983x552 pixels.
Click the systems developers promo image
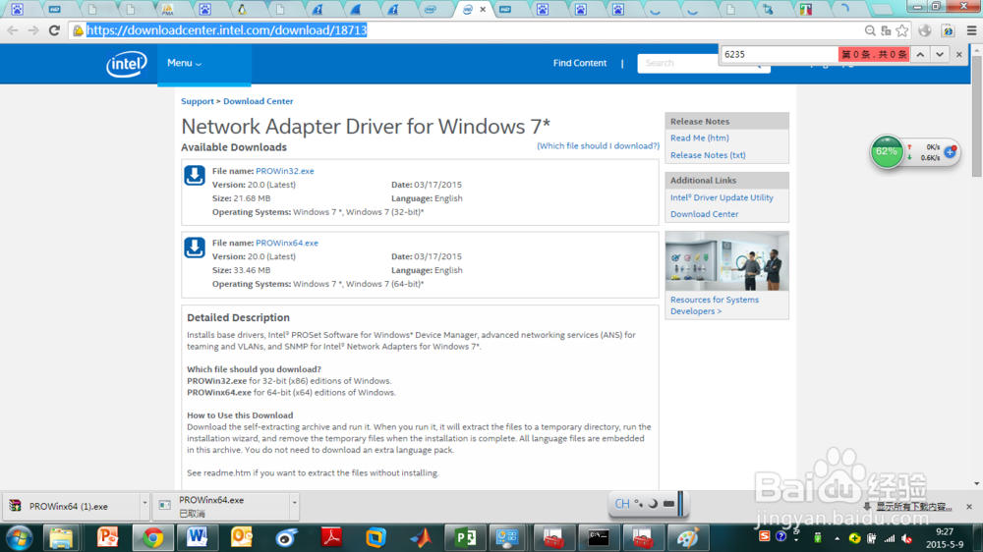[726, 260]
